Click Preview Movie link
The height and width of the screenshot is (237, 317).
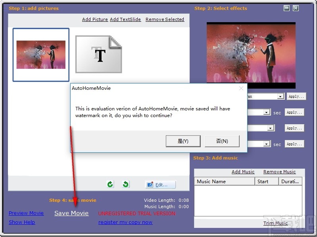26,213
